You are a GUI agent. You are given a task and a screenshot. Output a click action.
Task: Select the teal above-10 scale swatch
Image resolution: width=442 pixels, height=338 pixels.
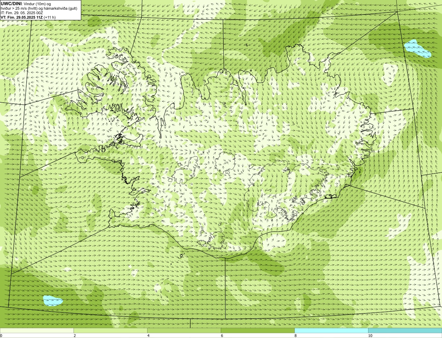pyautogui.click(x=405, y=331)
